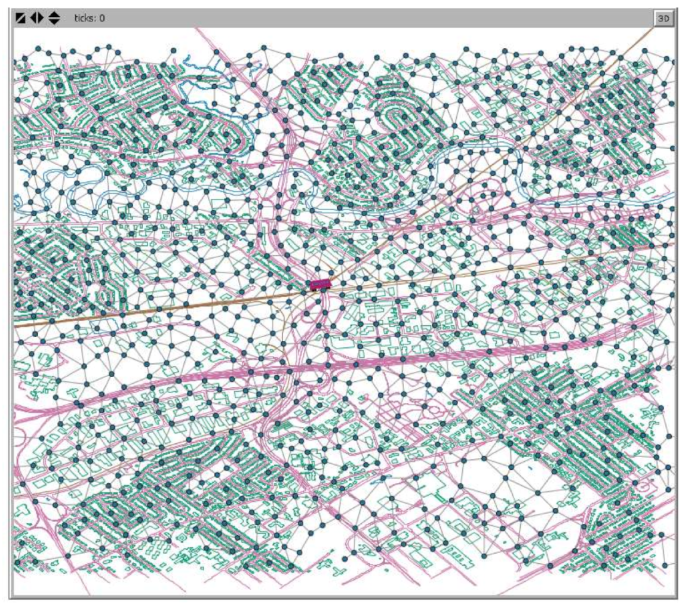This screenshot has height=607, width=687.
Task: Click the vertical up-down arrows icon
Action: click(x=54, y=18)
